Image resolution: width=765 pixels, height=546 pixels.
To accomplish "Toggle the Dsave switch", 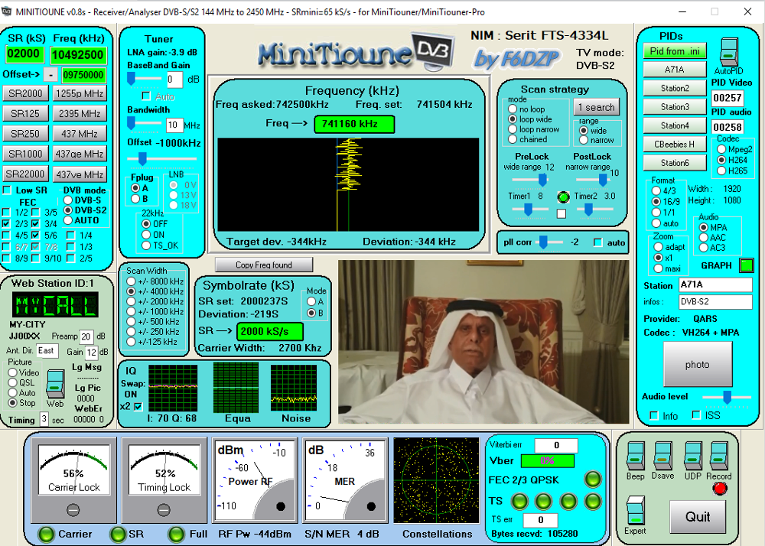I will pos(663,456).
